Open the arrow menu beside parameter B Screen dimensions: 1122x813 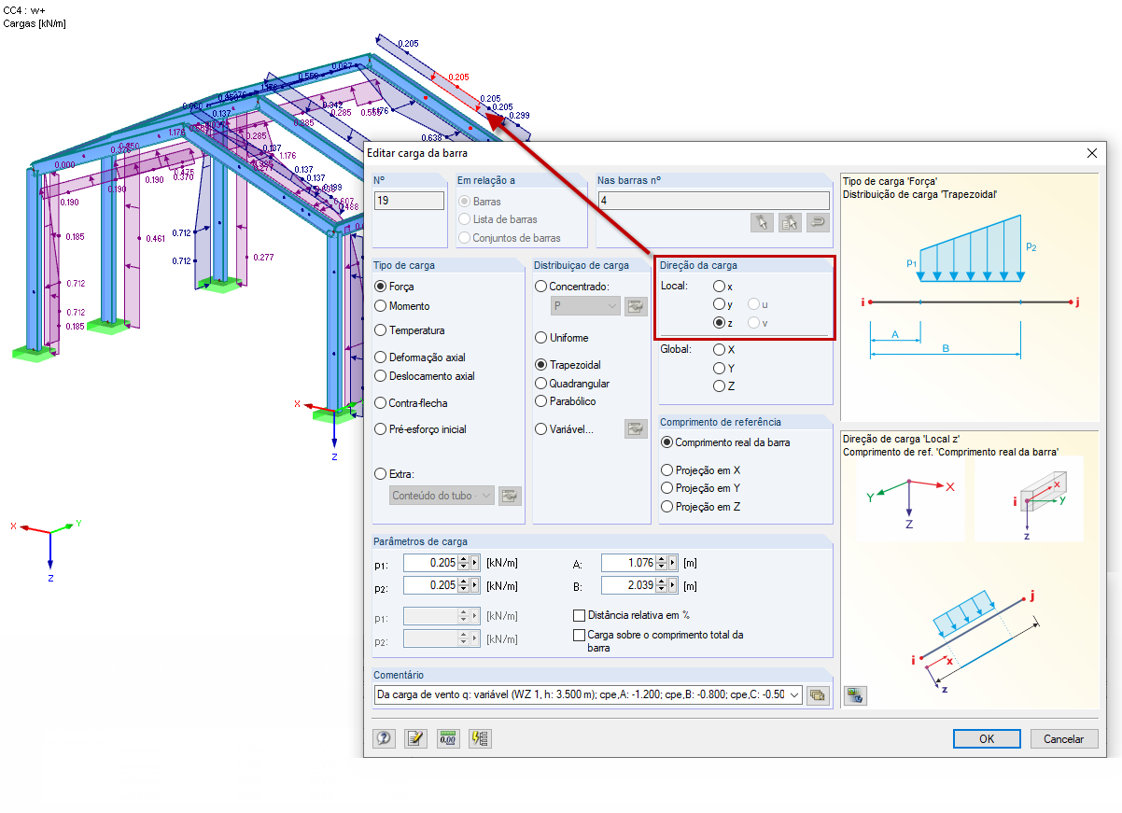[673, 585]
